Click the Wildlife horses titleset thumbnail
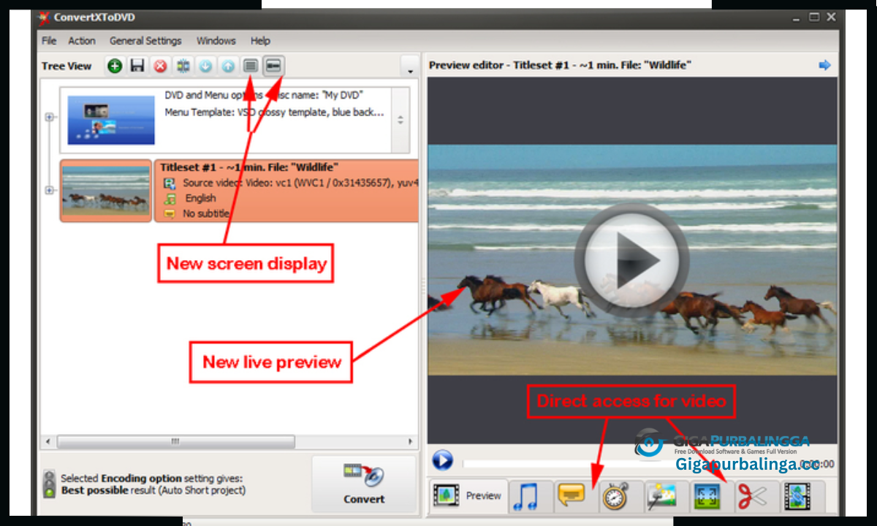 [106, 191]
